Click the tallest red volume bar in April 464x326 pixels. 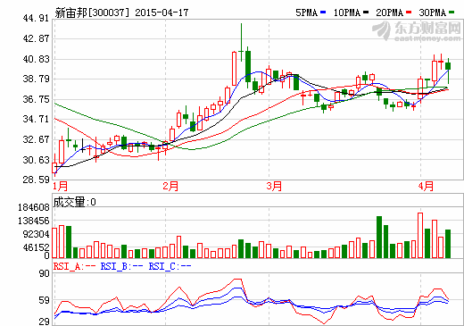pyautogui.click(x=420, y=235)
